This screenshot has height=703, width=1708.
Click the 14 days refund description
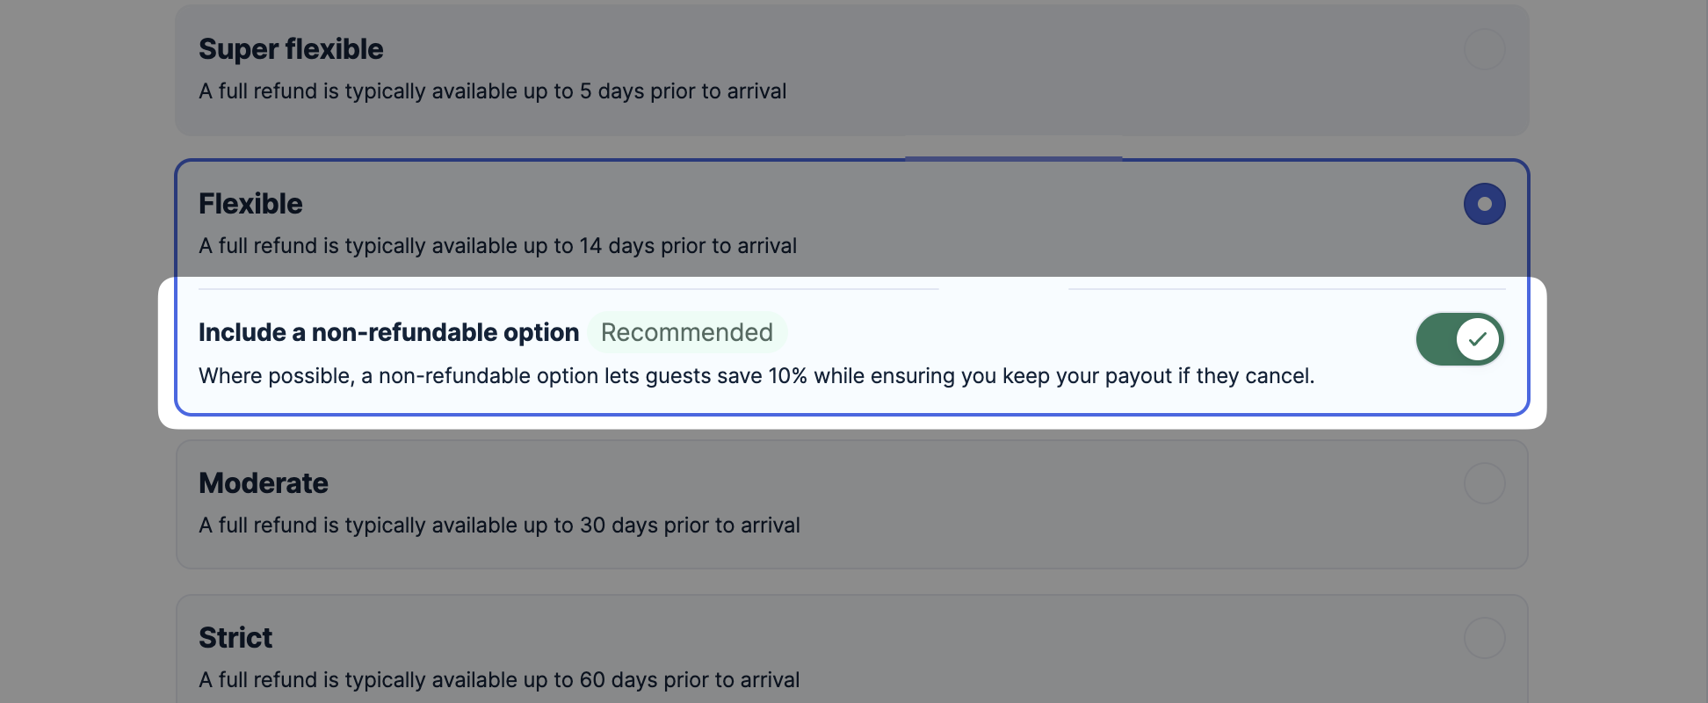[497, 246]
